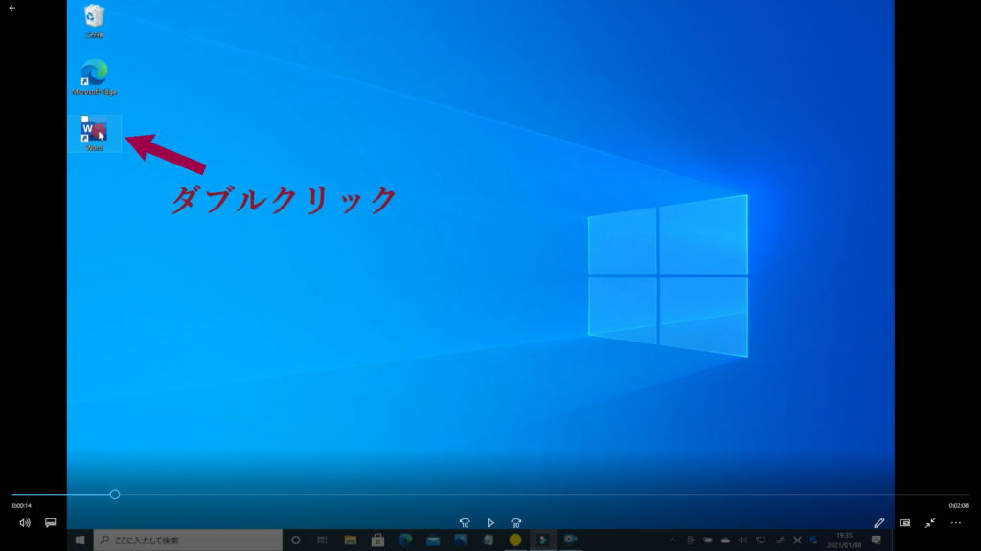
Task: Skip back 10 seconds
Action: click(x=465, y=523)
